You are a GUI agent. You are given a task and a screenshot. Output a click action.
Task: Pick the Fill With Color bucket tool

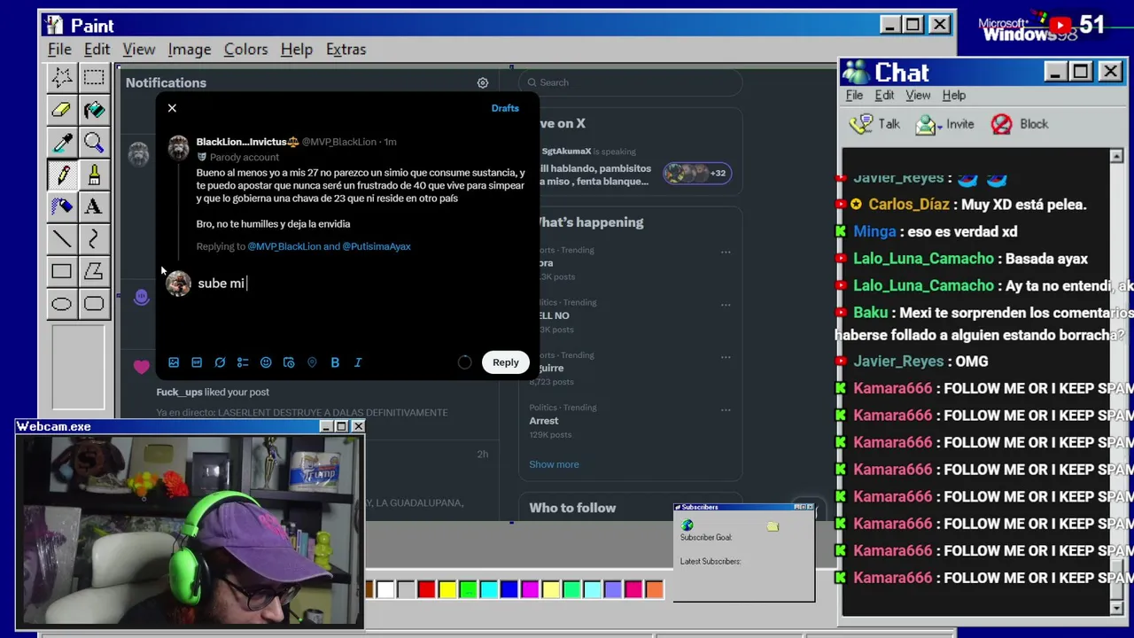click(94, 110)
